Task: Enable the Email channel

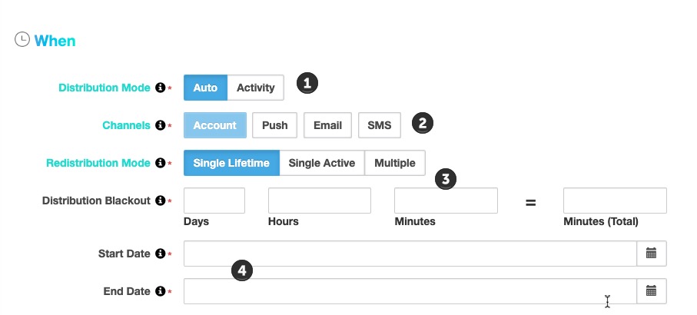Action: point(327,125)
